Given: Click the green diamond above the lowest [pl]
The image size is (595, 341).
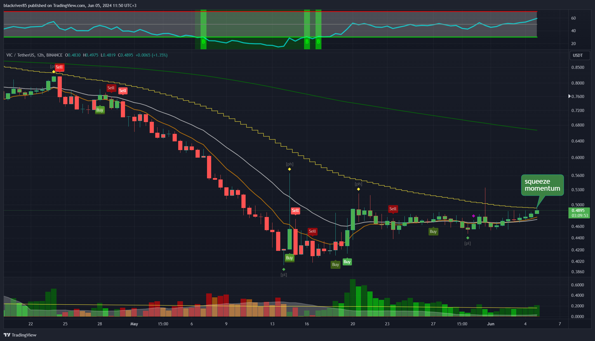Looking at the screenshot, I should click(284, 269).
